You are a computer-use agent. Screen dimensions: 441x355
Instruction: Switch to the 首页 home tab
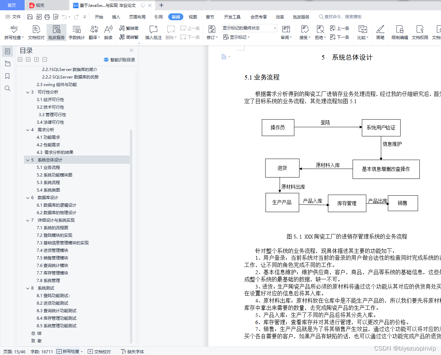point(12,5)
